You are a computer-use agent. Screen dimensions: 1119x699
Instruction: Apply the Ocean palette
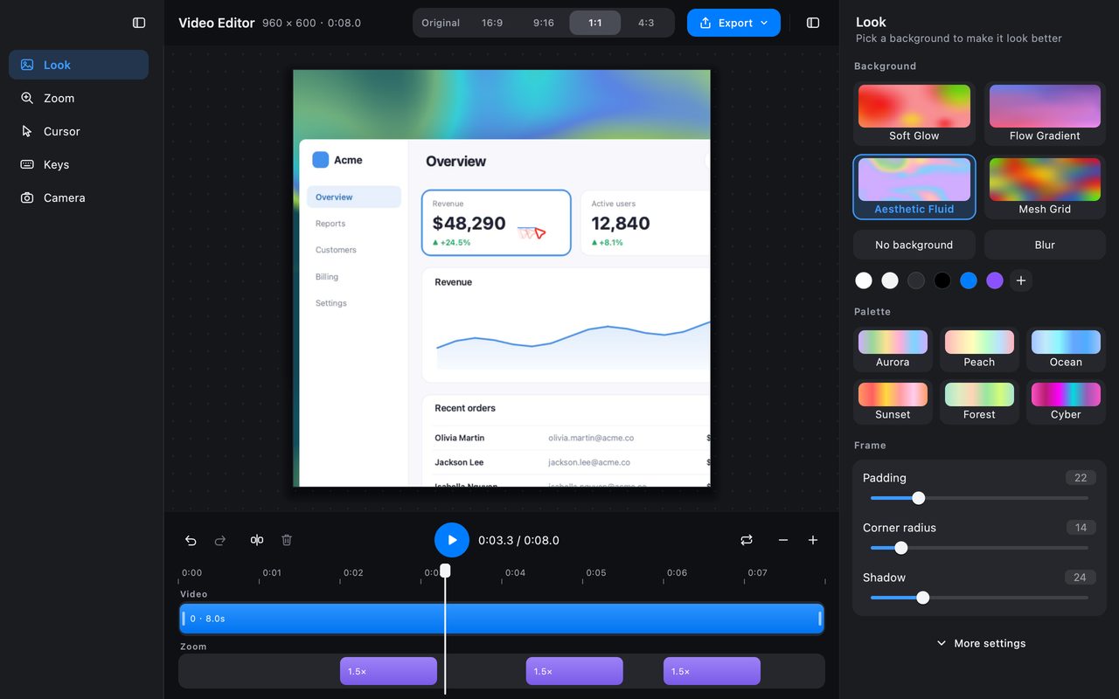(x=1066, y=349)
